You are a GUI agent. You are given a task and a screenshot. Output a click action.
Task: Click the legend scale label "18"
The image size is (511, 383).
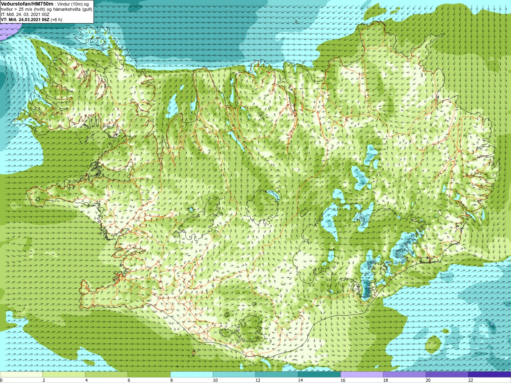(386, 380)
